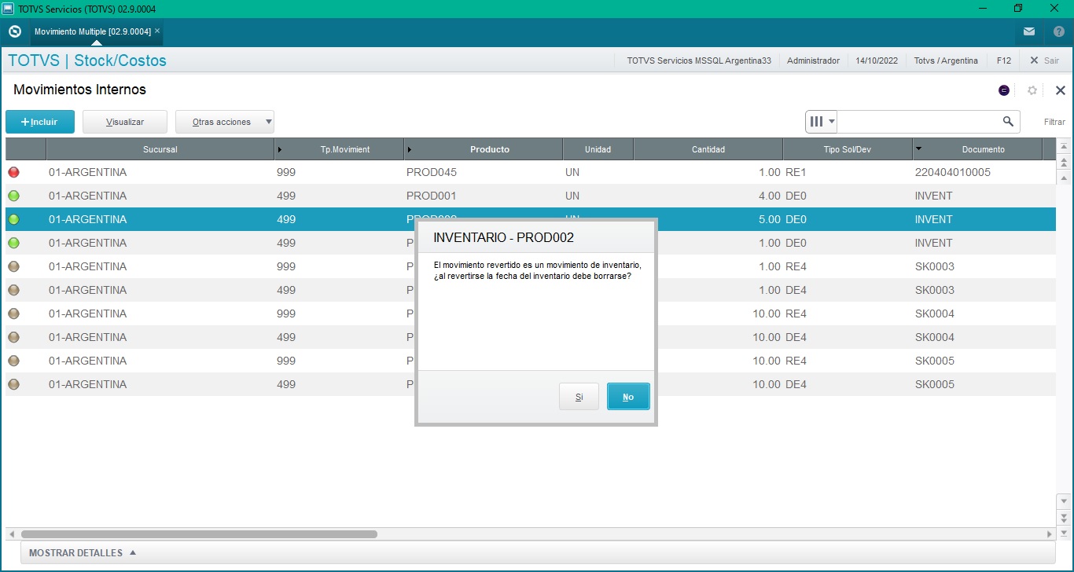Viewport: 1074px width, 572px height.
Task: Click the Documento column header with sort arrow
Action: [977, 149]
